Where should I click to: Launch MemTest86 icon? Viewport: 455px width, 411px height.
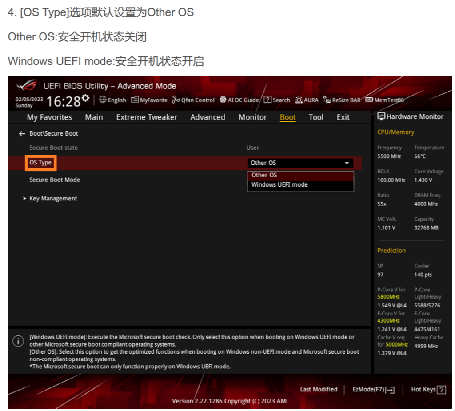click(x=369, y=100)
